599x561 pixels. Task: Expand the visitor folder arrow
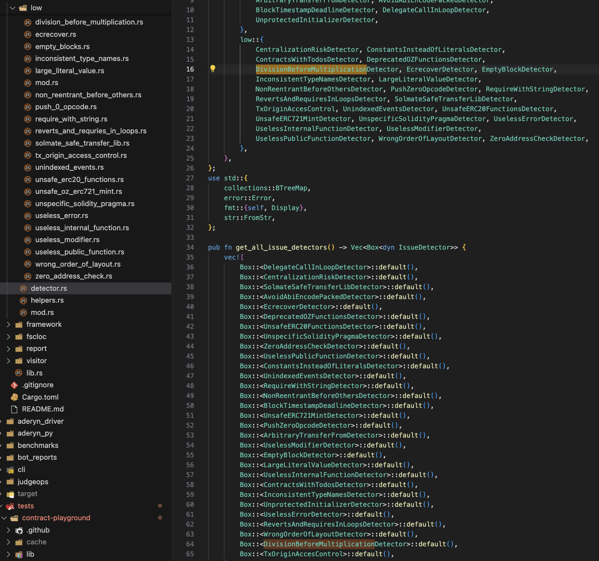[x=9, y=361]
